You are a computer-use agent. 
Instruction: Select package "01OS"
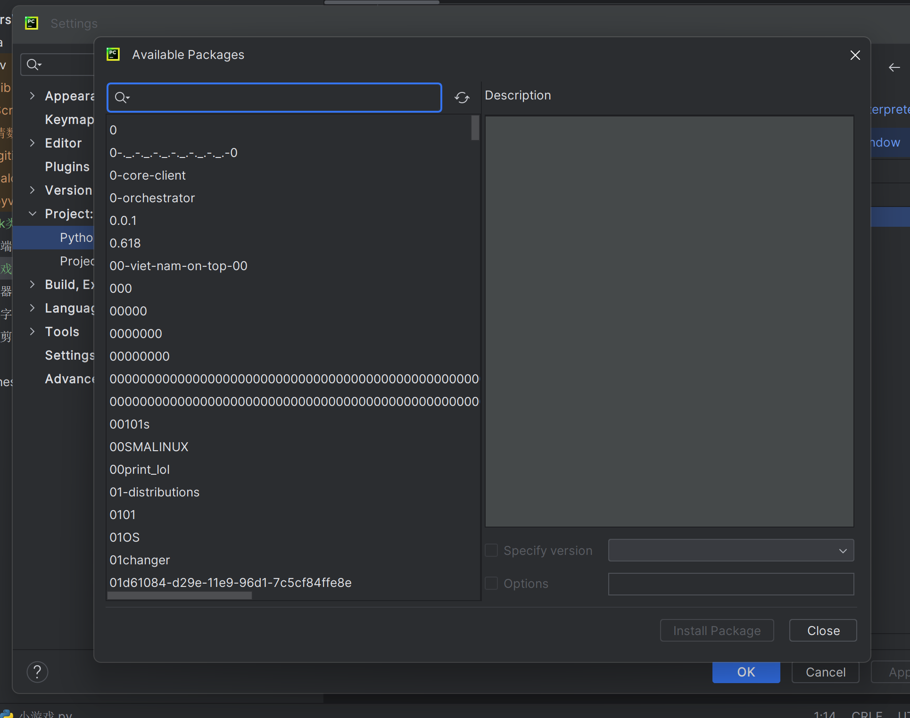click(x=293, y=537)
